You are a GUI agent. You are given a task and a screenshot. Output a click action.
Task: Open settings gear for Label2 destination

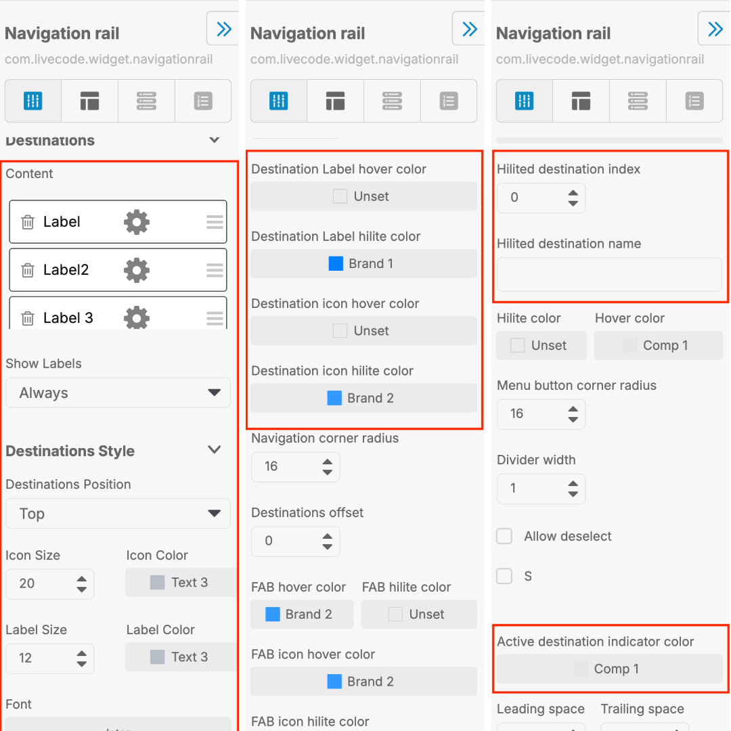(x=137, y=270)
